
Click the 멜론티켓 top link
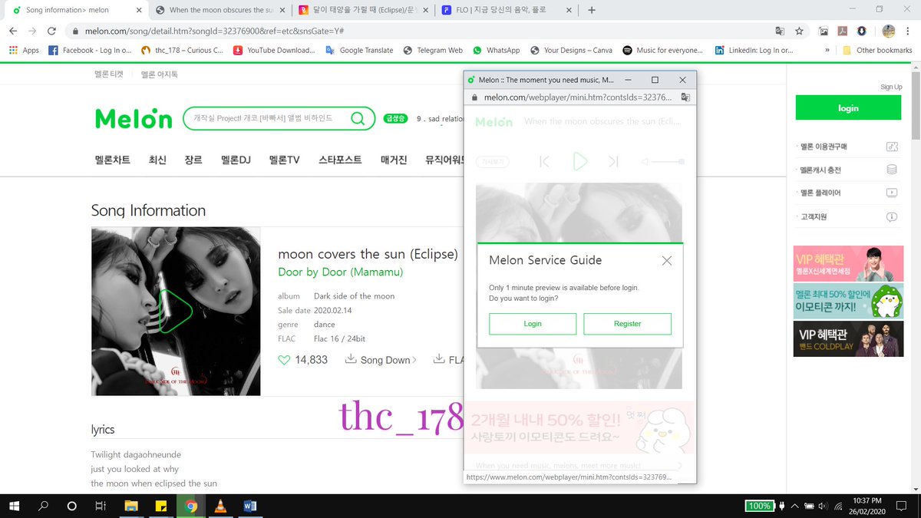pyautogui.click(x=108, y=74)
